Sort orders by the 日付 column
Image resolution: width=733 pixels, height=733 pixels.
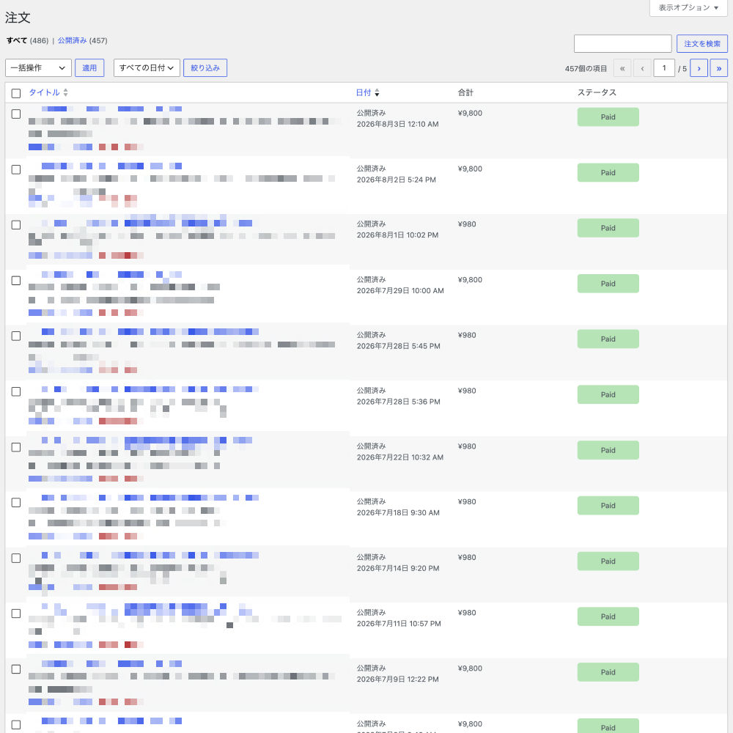[x=367, y=92]
